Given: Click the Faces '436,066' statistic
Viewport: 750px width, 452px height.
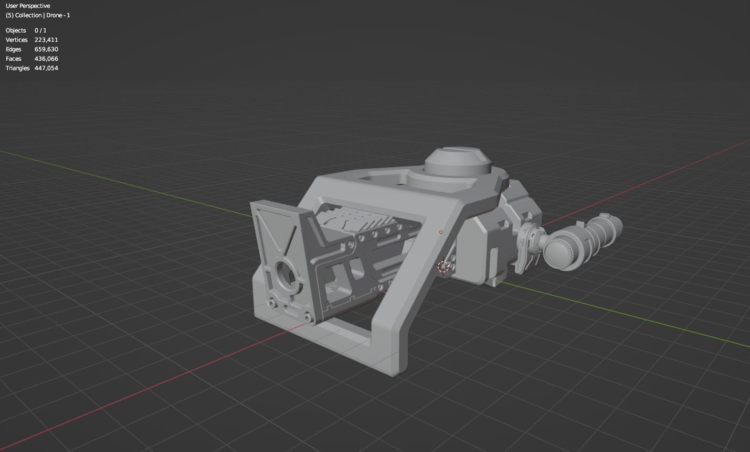Looking at the screenshot, I should pyautogui.click(x=46, y=59).
